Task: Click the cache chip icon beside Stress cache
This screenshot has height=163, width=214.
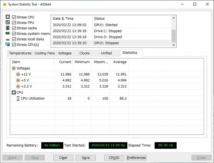Action: pyautogui.click(x=8, y=28)
